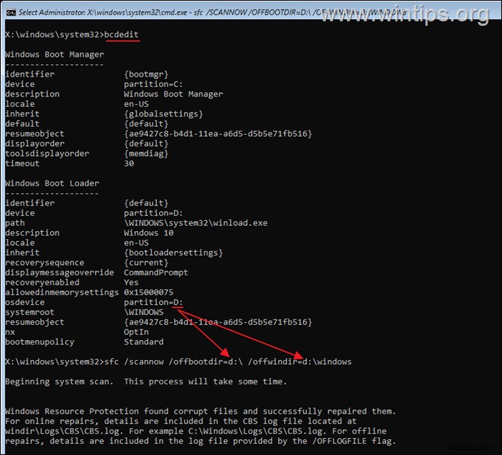Click the 'displayorder' label
The height and width of the screenshot is (455, 502).
click(x=35, y=144)
